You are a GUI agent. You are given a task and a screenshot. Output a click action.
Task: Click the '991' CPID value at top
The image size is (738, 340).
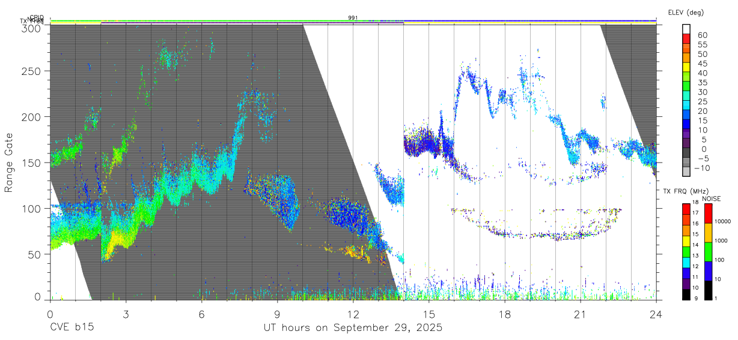pyautogui.click(x=353, y=18)
